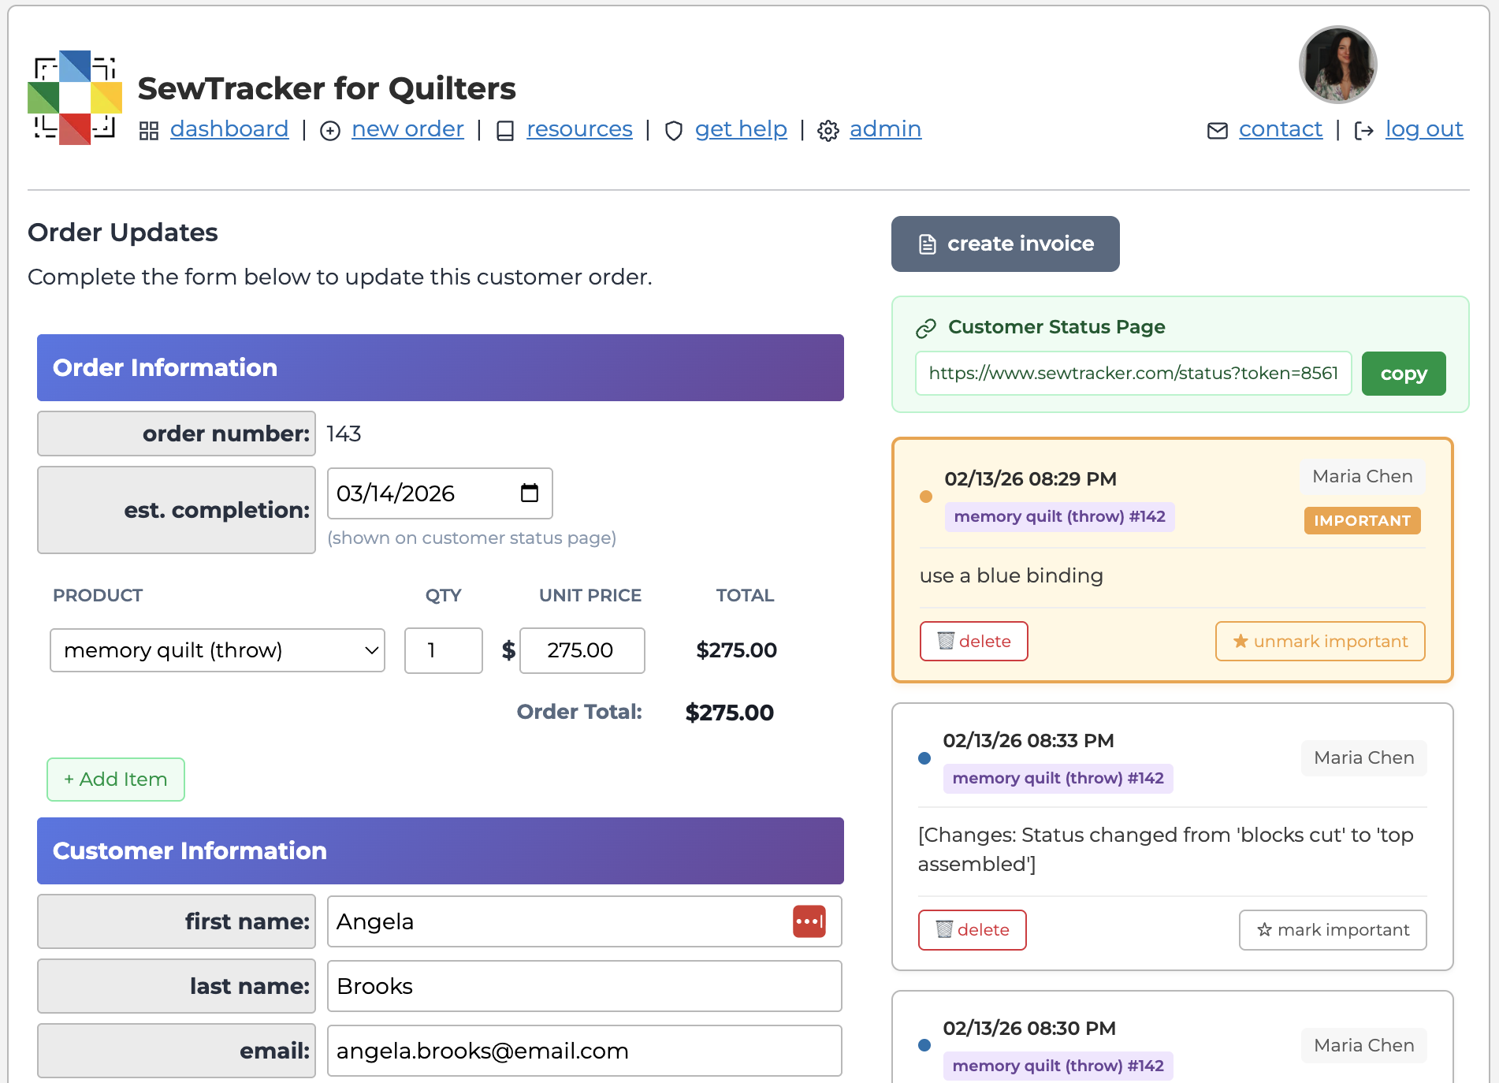Click the create invoice document icon

[926, 244]
